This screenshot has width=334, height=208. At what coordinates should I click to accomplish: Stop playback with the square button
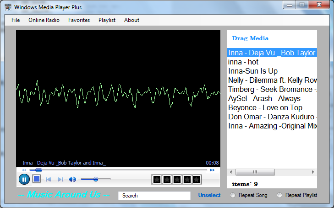(x=37, y=179)
